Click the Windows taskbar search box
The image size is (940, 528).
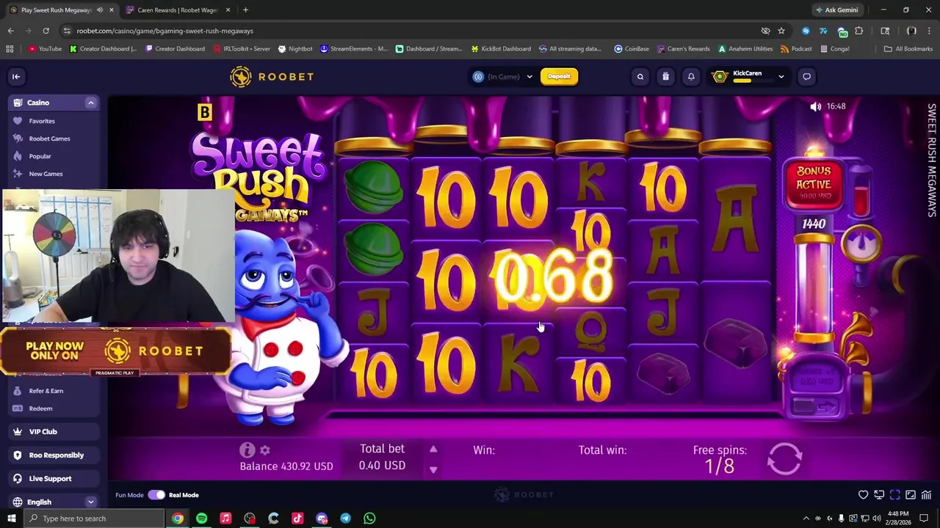[94, 518]
